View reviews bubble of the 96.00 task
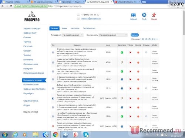This screenshot has width=185, height=138. coord(146,52)
